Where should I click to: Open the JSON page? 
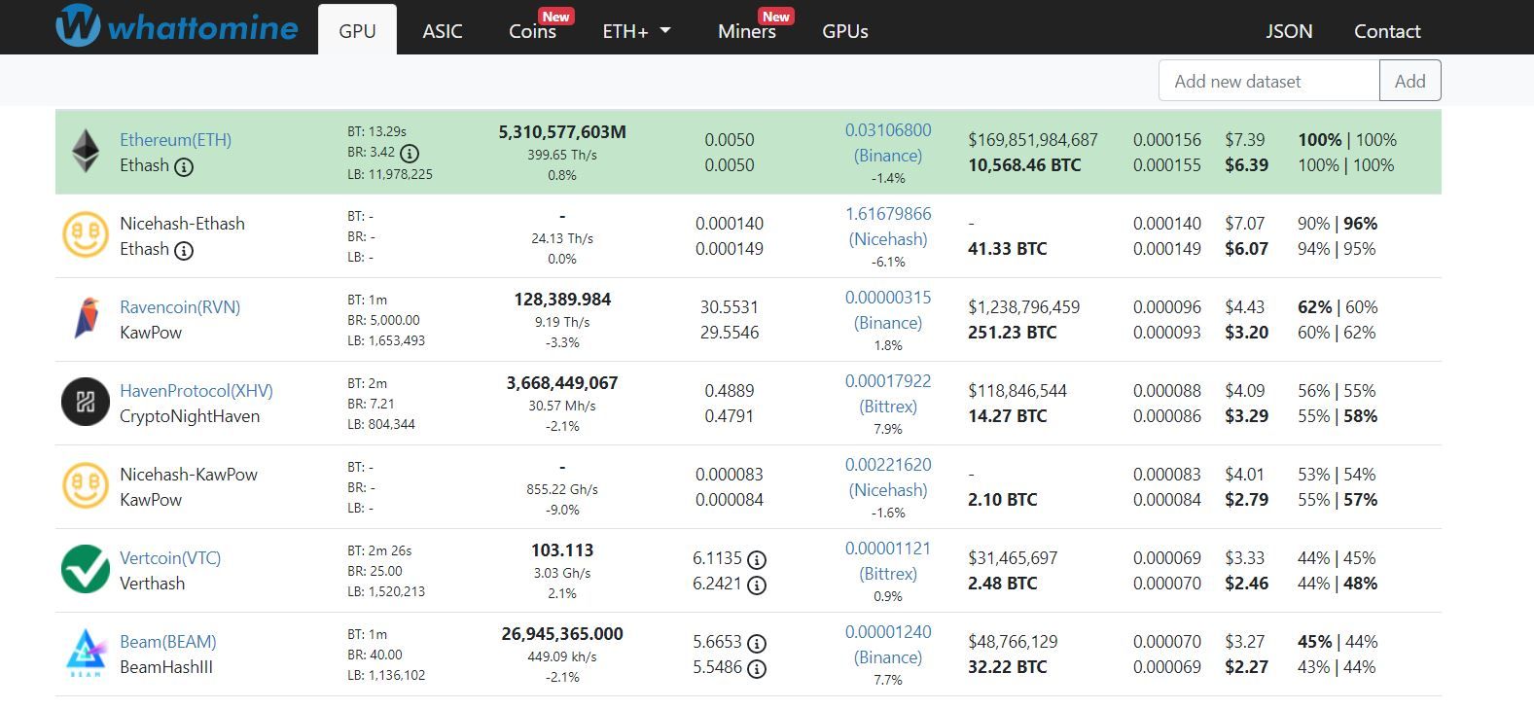click(1289, 30)
